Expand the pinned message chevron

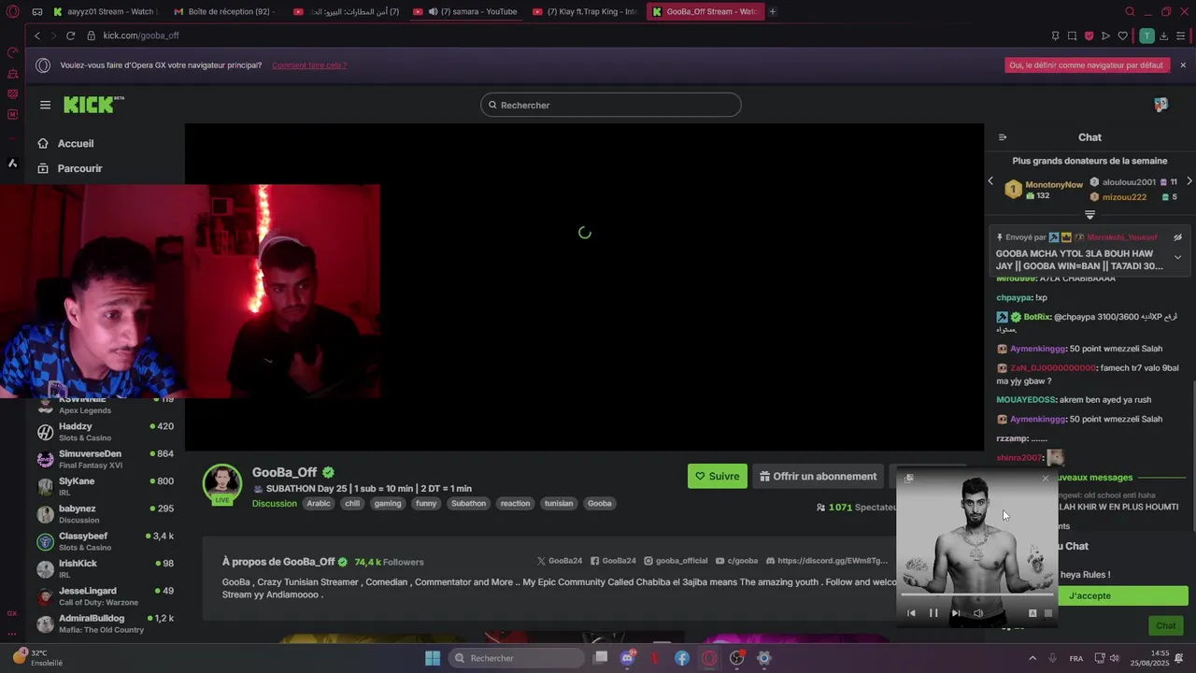point(1177,257)
